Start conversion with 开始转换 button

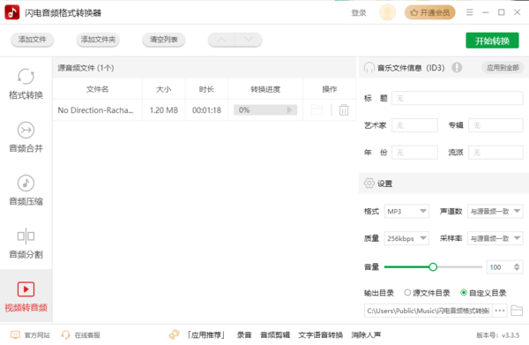pos(492,41)
